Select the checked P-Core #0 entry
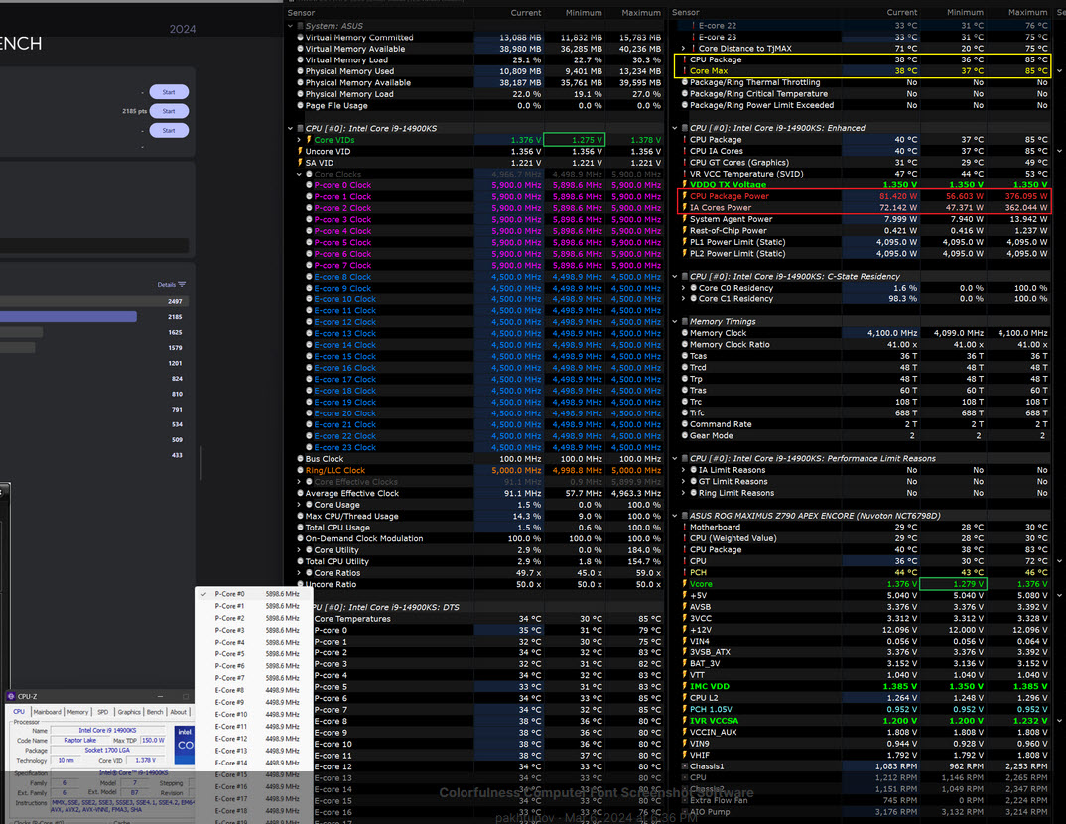 [253, 594]
